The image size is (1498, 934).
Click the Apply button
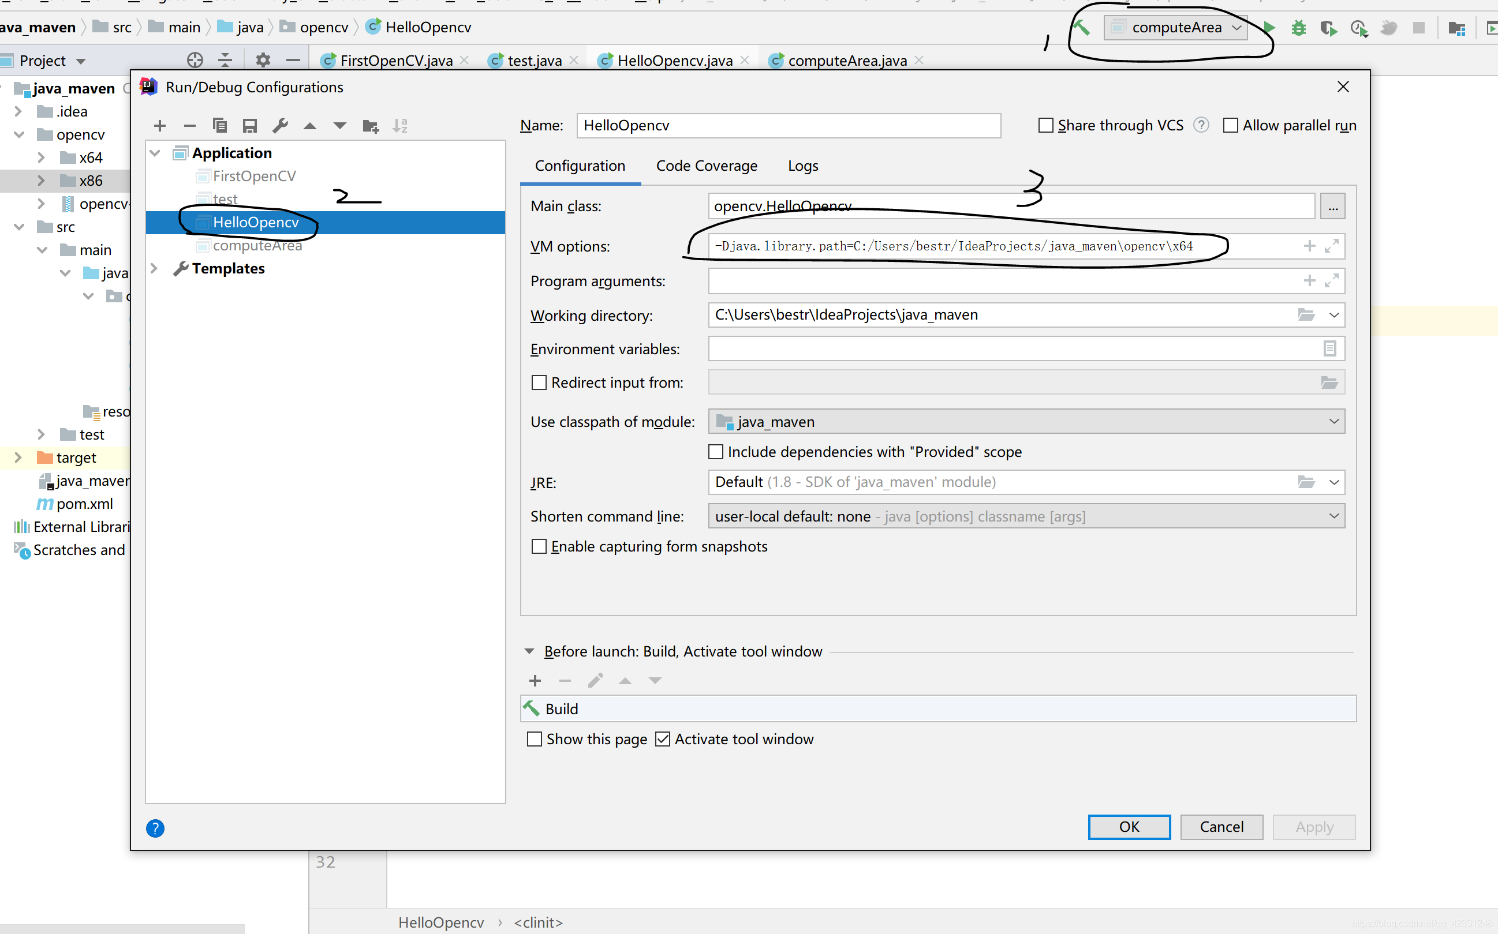tap(1313, 827)
